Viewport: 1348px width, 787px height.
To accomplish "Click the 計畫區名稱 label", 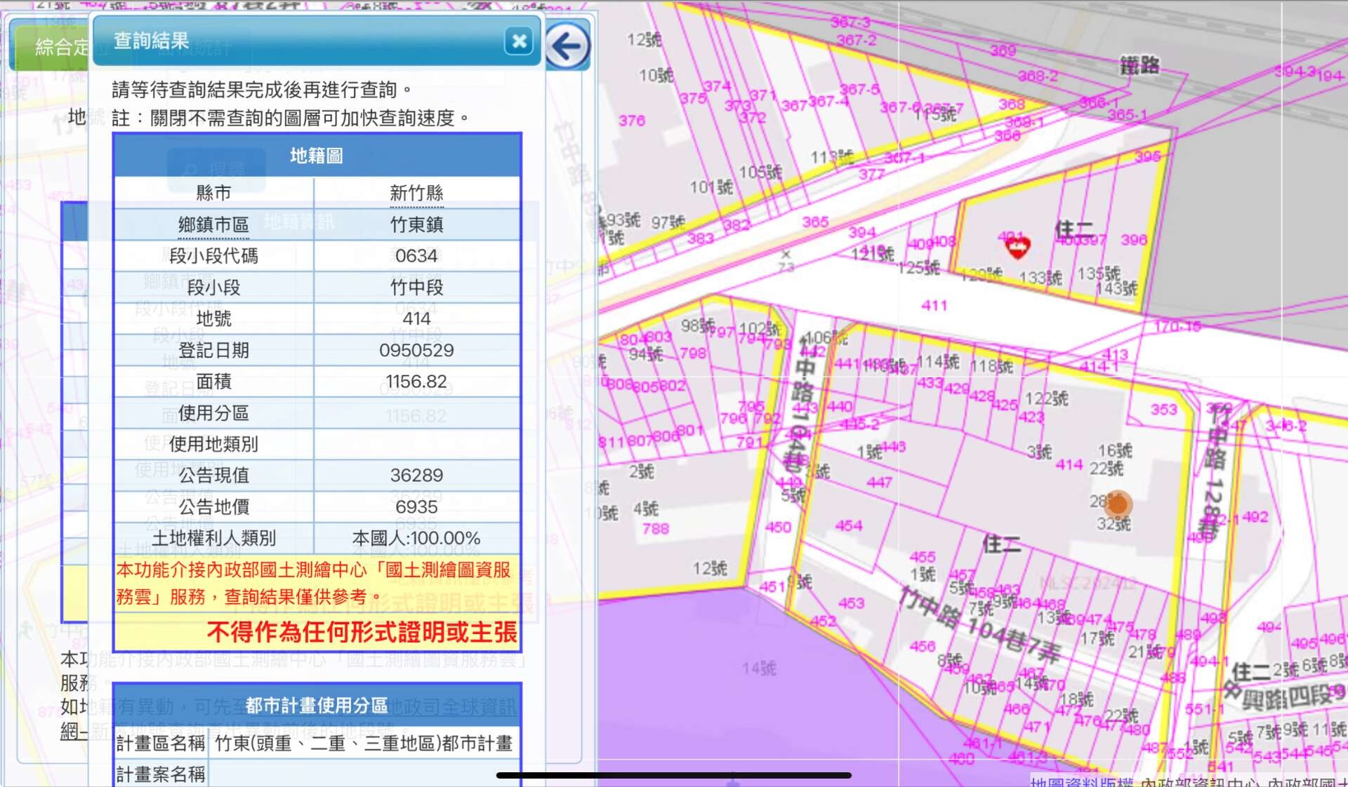I will point(161,744).
